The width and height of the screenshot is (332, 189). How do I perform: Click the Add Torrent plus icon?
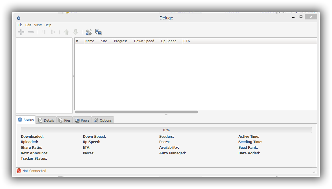pyautogui.click(x=21, y=32)
